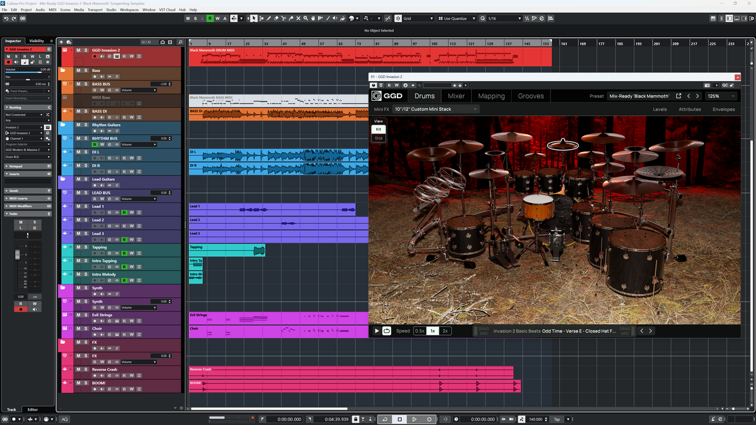The width and height of the screenshot is (756, 425).
Task: Expand the MIDI Modifiers Inspector section
Action: 28,206
